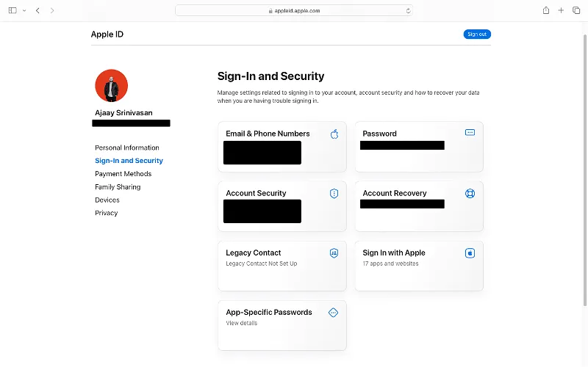The height and width of the screenshot is (367, 588).
Task: Open the Email & Phone Numbers card
Action: click(282, 147)
